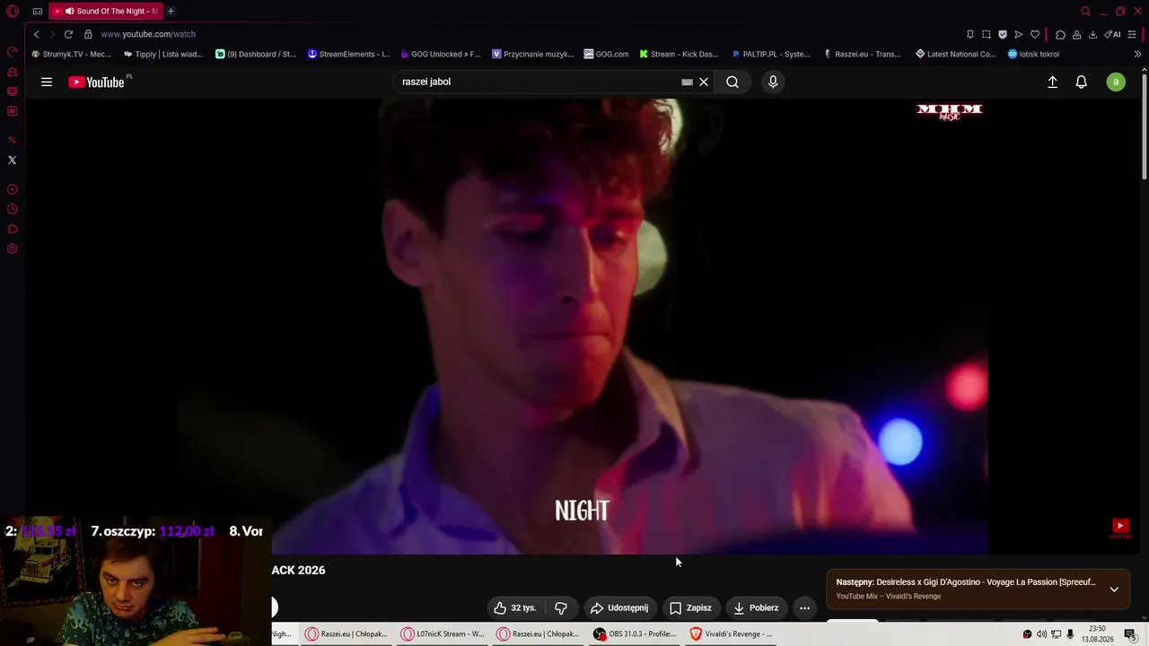Open the PALTIP.PL bookmark
The height and width of the screenshot is (646, 1149).
pos(771,54)
